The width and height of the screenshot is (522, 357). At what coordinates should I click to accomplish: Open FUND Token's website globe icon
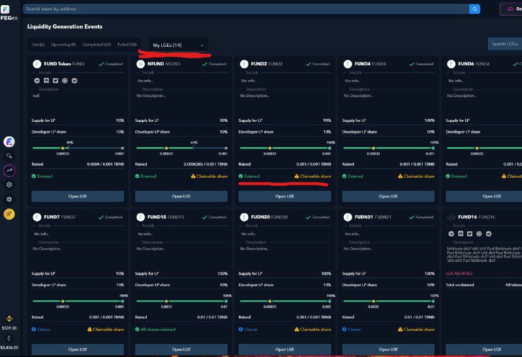tap(65, 81)
